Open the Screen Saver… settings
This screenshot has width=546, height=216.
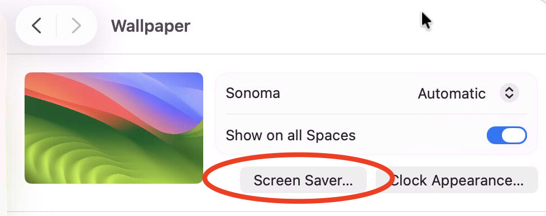[303, 180]
